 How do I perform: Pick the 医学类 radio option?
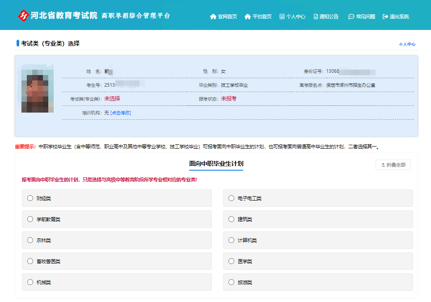click(x=231, y=261)
